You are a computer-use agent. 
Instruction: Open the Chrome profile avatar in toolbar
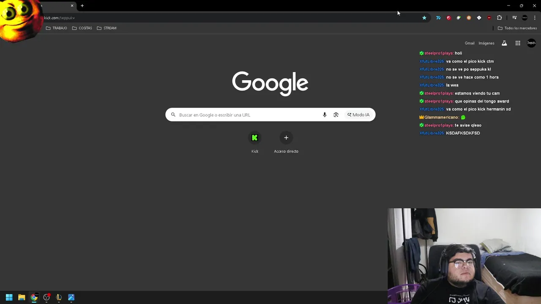coord(525,18)
